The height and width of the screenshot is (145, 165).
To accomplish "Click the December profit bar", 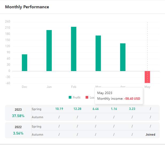I will coord(25,63).
